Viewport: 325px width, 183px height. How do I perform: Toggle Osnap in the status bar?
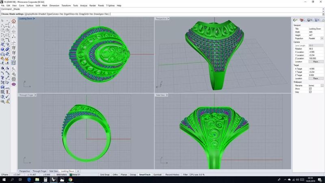(133, 175)
